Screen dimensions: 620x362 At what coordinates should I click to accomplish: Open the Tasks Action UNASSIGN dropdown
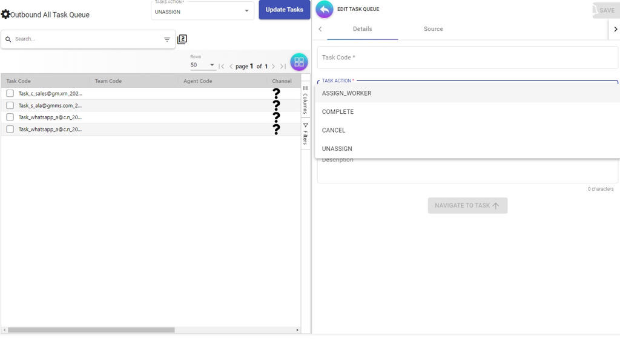point(202,12)
